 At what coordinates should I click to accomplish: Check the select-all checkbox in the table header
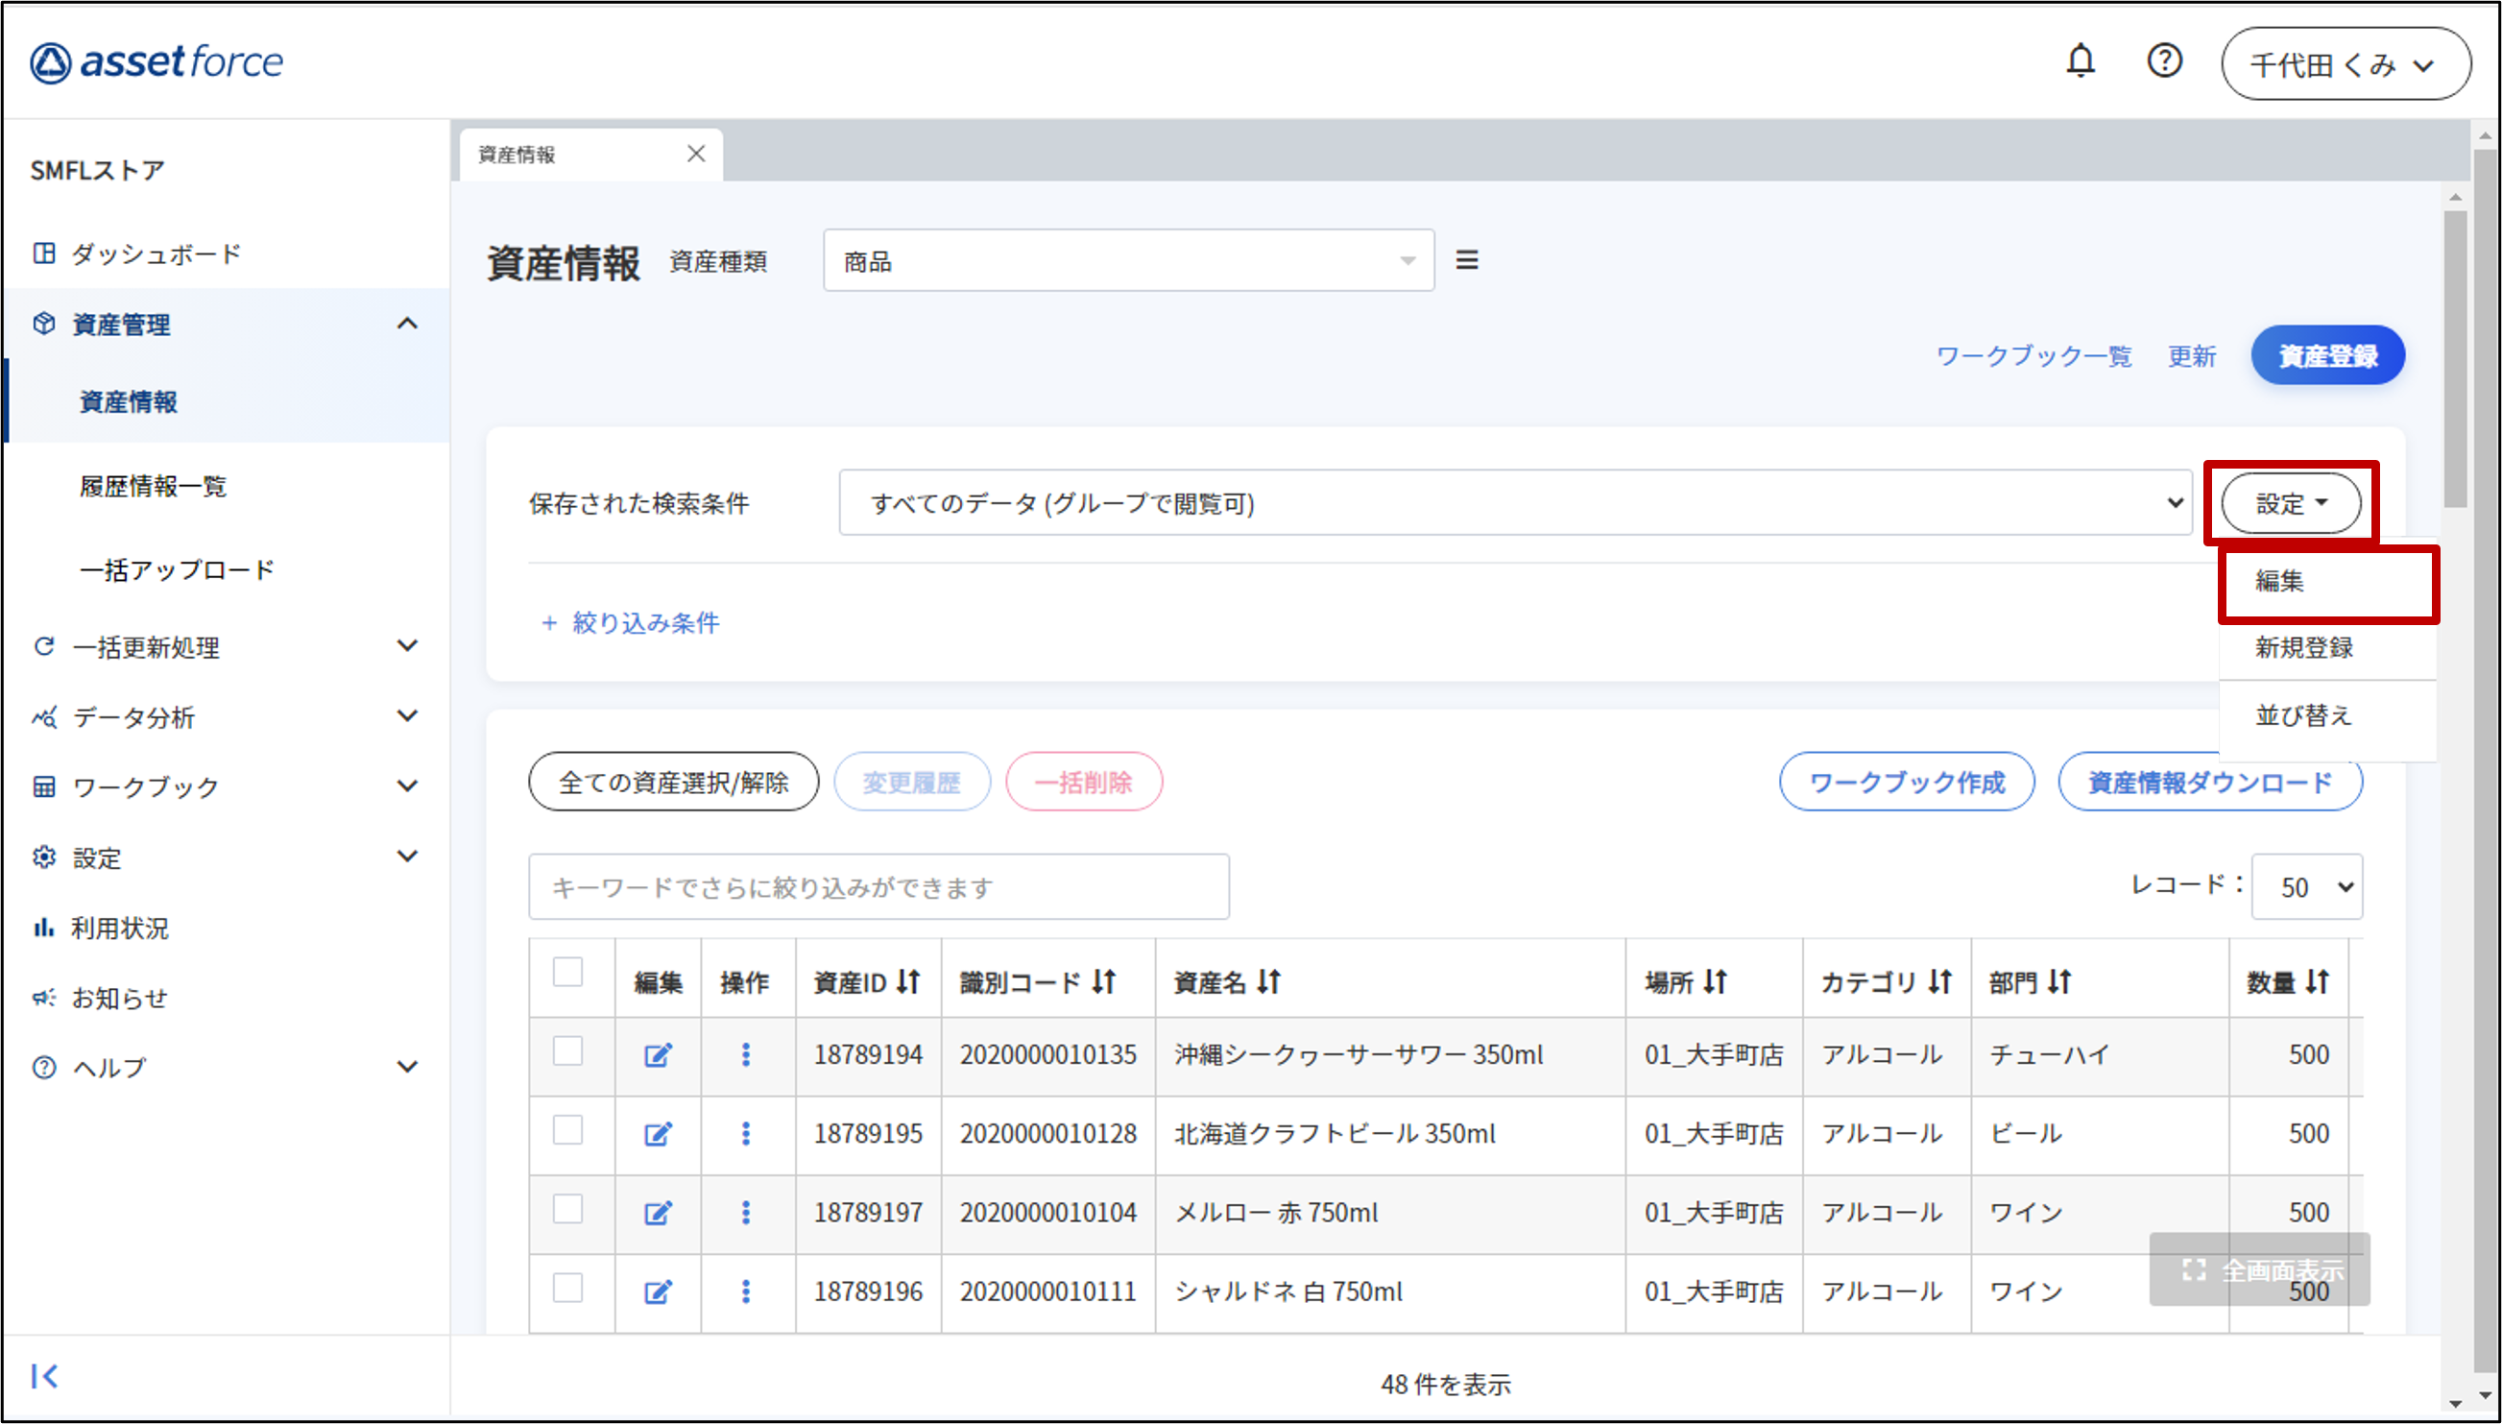(568, 972)
